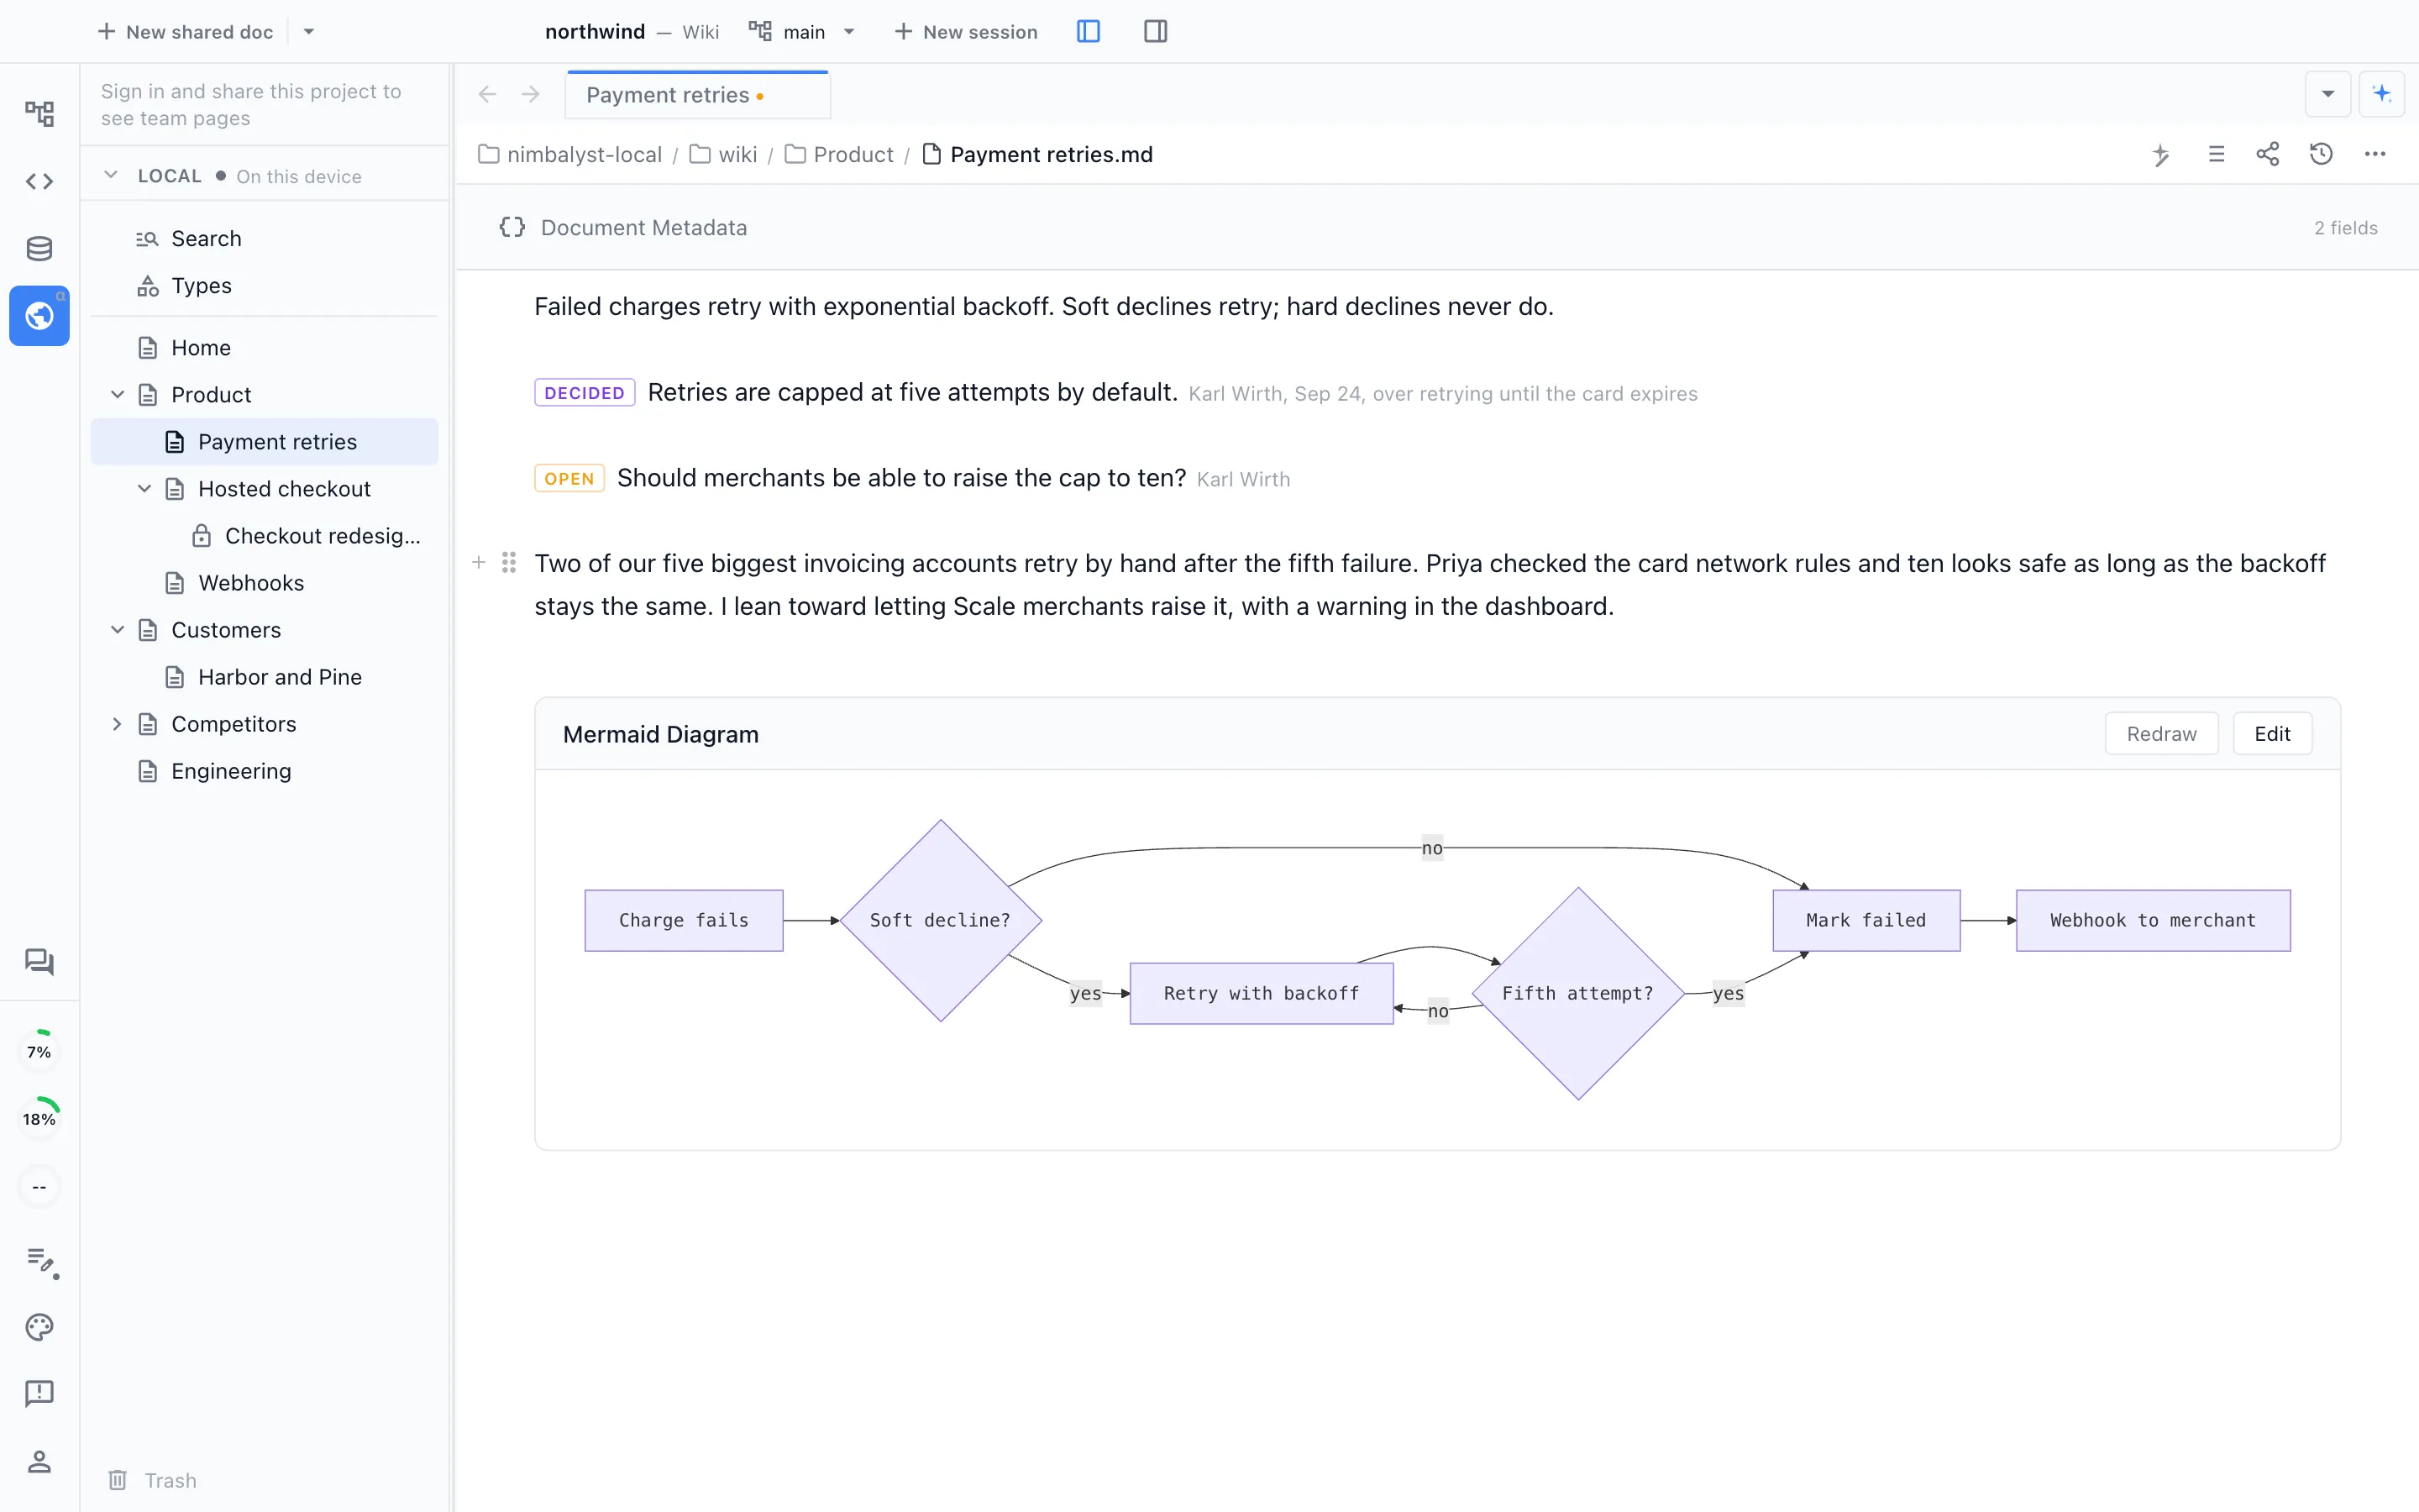Open the more options ellipsis menu
The image size is (2419, 1512).
point(2375,154)
